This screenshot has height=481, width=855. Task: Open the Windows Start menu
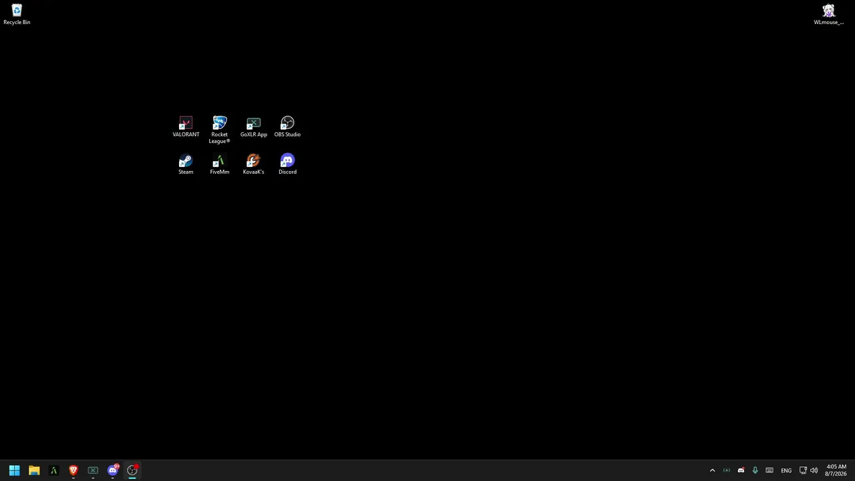point(14,470)
